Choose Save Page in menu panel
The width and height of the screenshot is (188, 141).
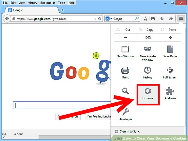(170, 52)
